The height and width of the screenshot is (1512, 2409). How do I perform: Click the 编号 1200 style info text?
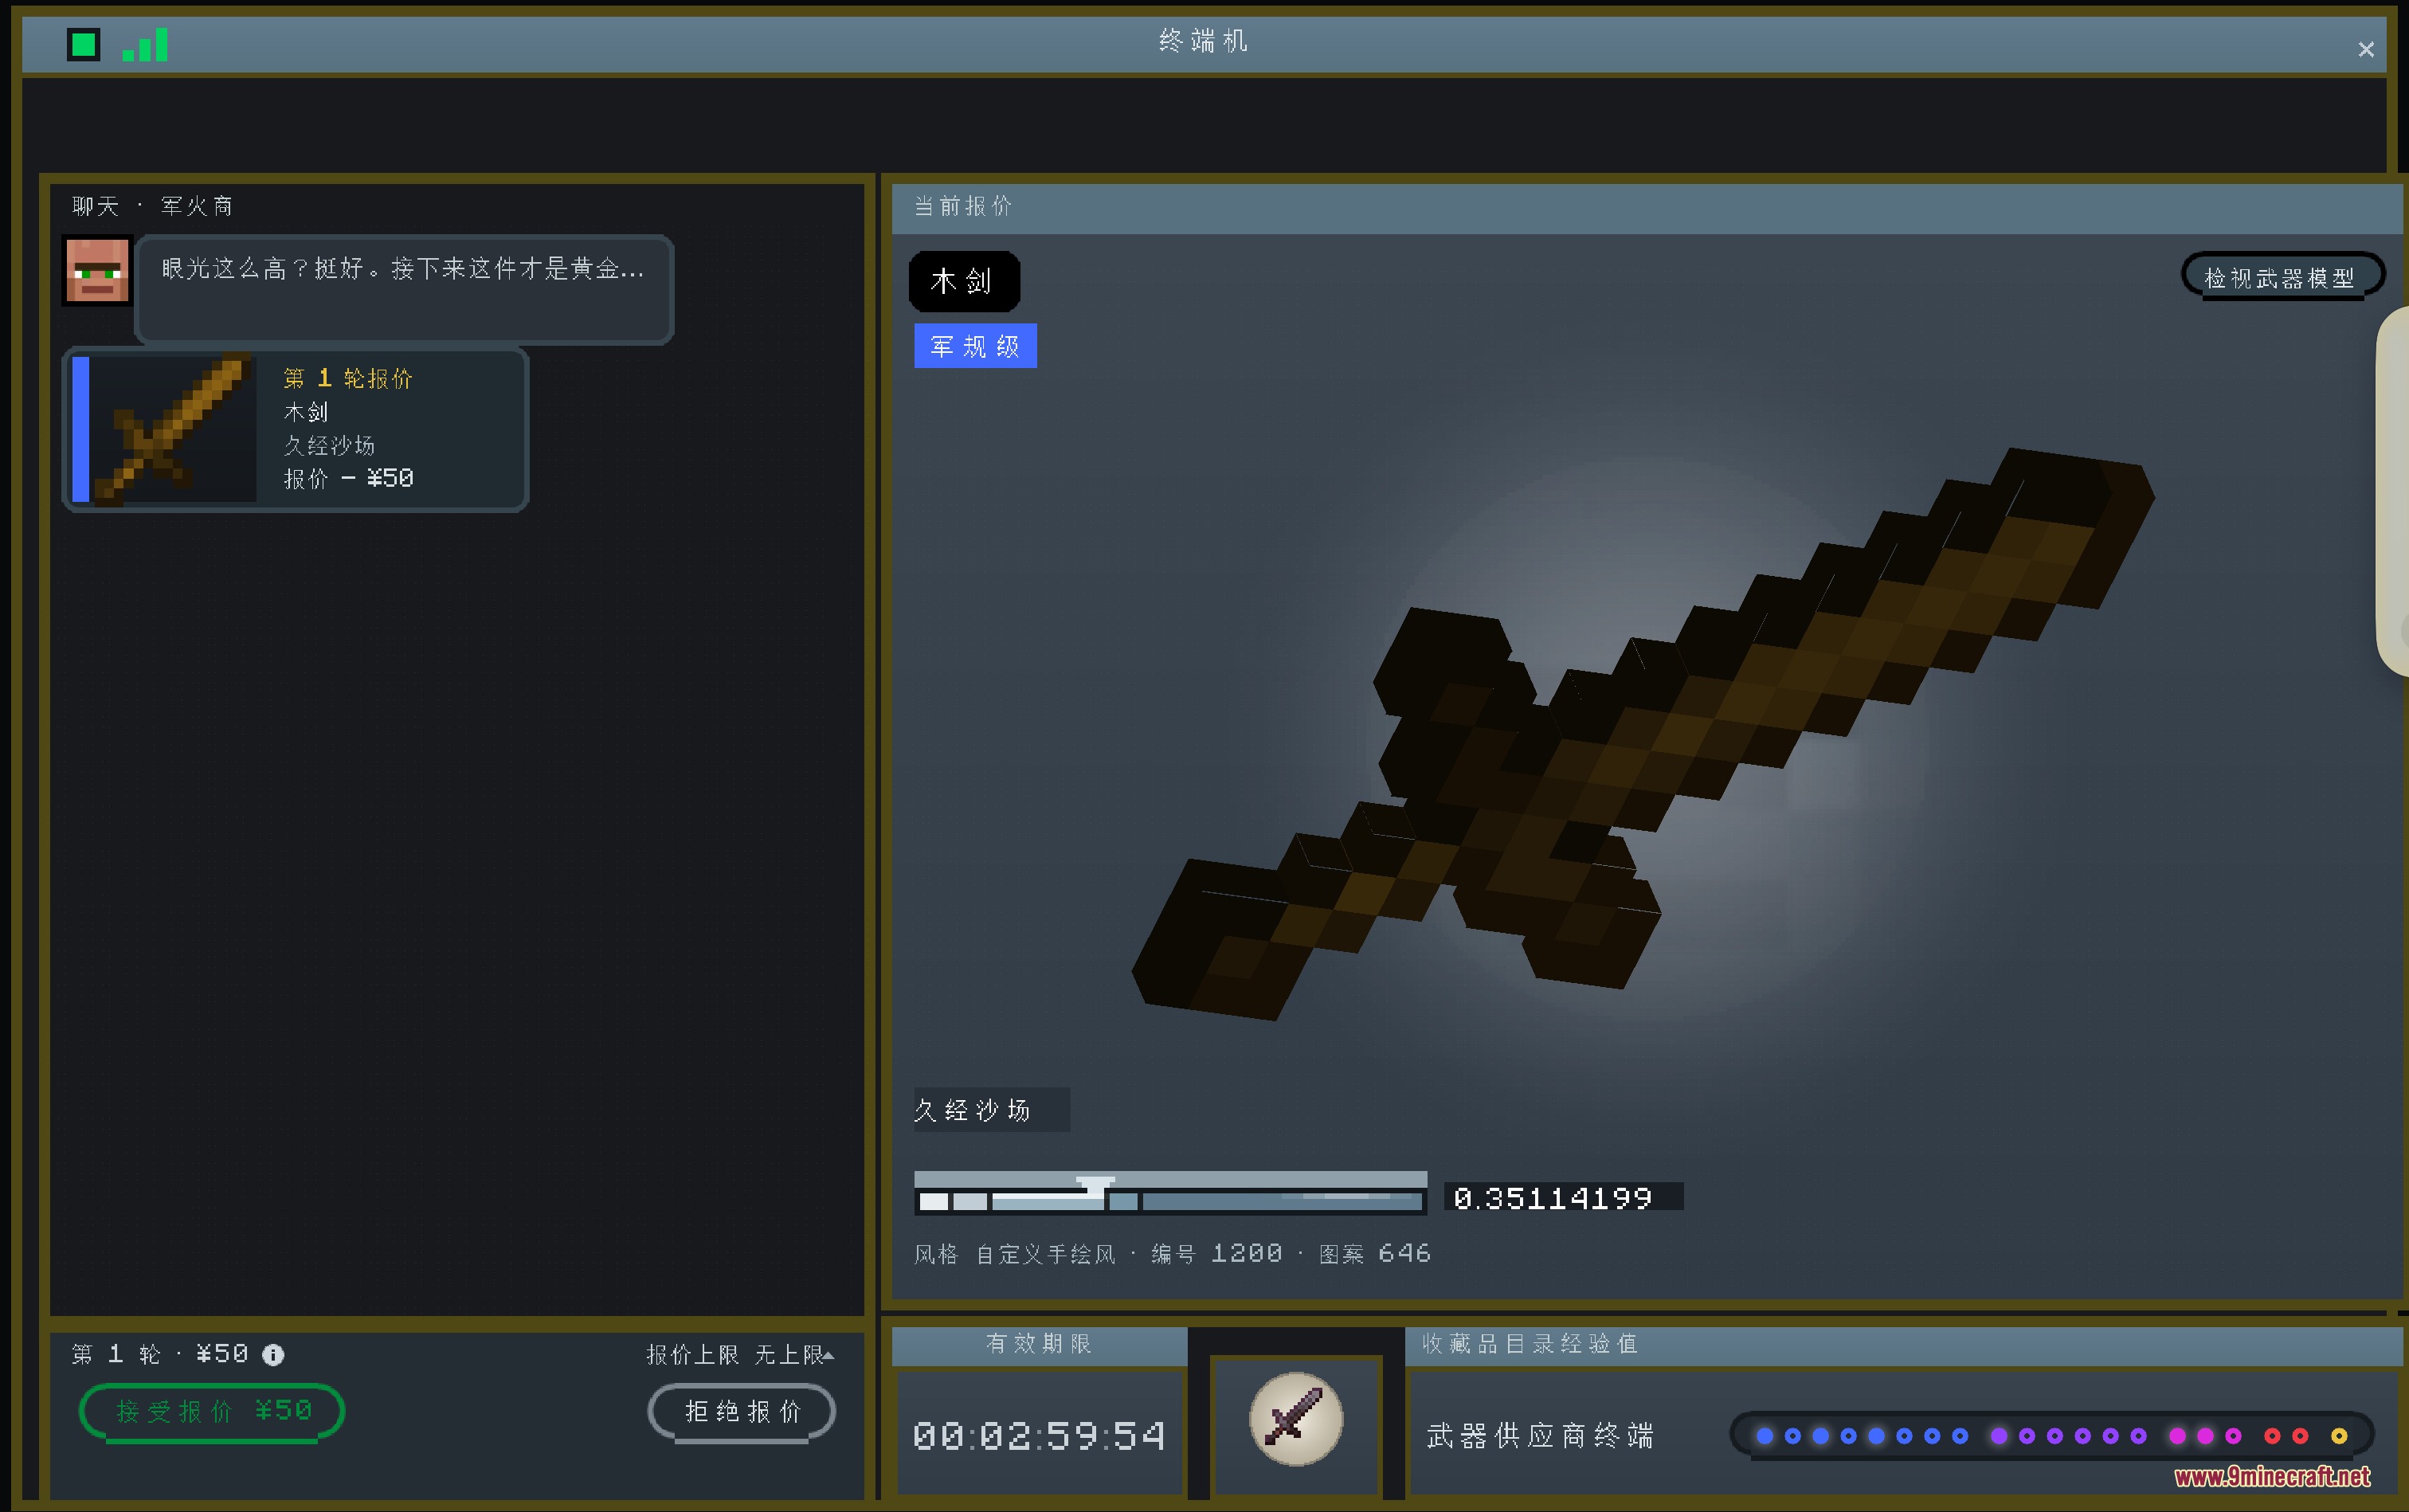coord(1216,1254)
